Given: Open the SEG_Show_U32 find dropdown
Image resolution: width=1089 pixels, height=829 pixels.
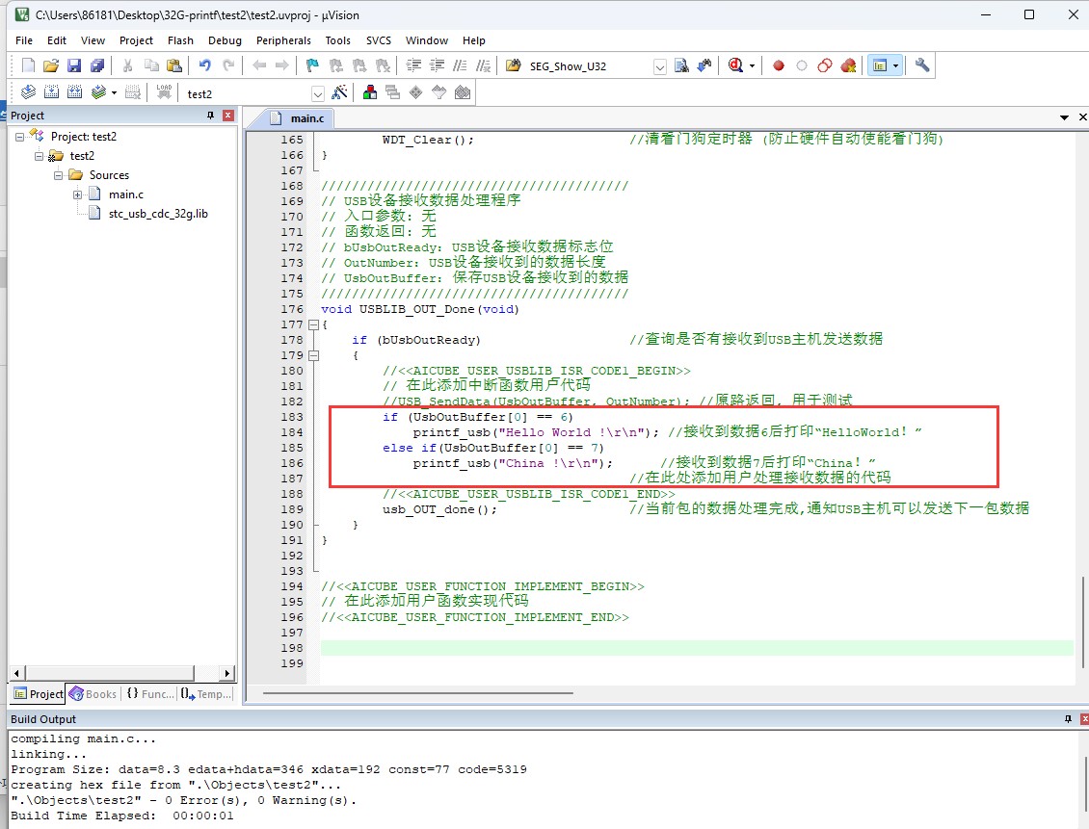Looking at the screenshot, I should [x=660, y=66].
